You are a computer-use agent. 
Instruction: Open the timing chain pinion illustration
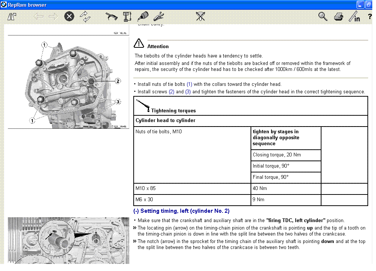click(69, 240)
